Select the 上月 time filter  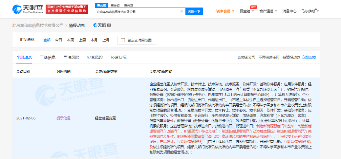pos(106,40)
